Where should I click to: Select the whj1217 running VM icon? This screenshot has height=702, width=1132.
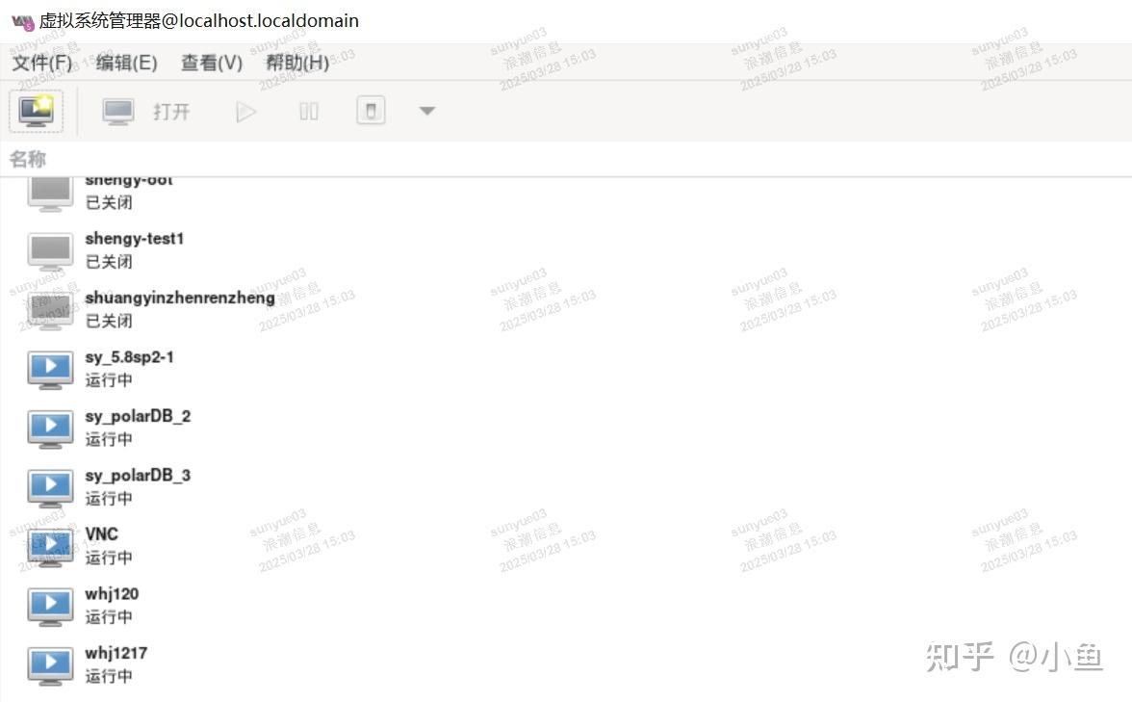tap(50, 665)
